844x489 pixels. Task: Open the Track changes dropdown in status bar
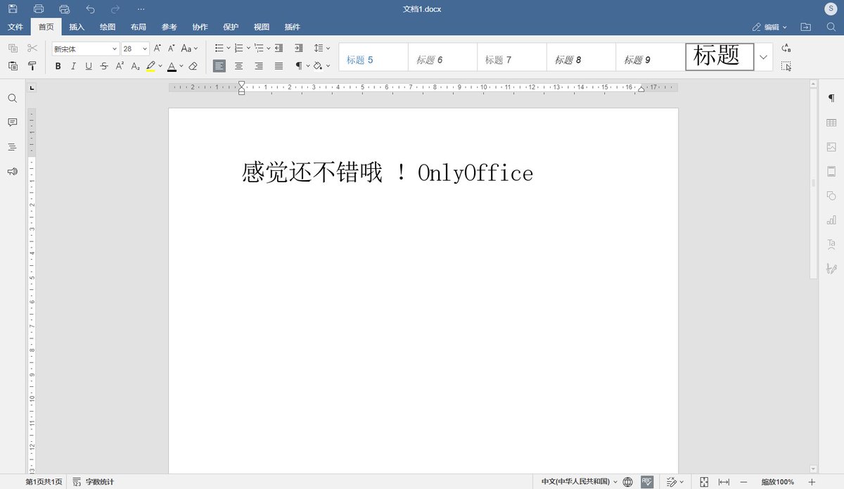(x=674, y=482)
